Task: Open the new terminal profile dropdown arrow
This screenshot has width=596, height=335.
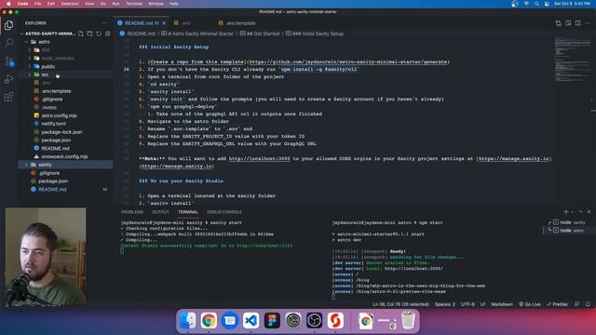Action: pos(572,212)
